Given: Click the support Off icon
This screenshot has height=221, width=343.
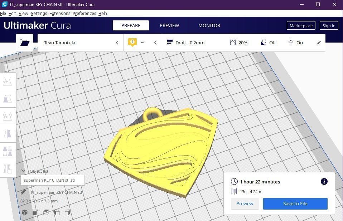Looking at the screenshot, I should tap(264, 42).
